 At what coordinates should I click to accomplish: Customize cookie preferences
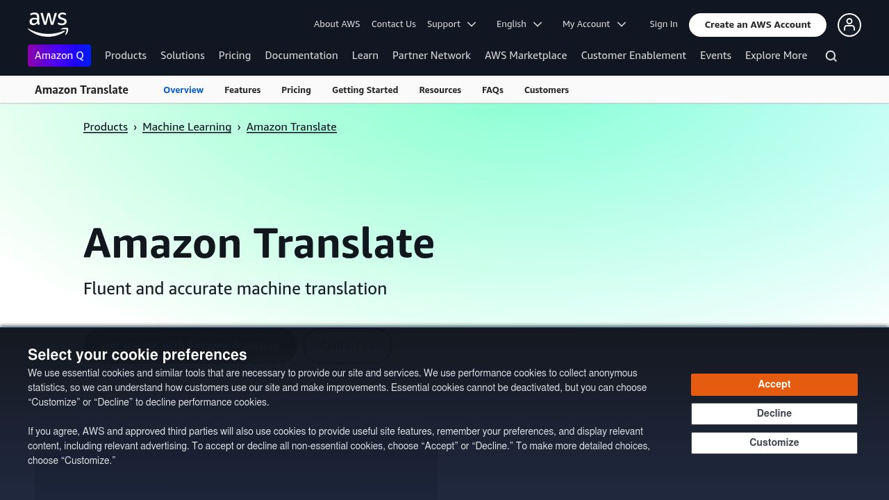point(774,443)
